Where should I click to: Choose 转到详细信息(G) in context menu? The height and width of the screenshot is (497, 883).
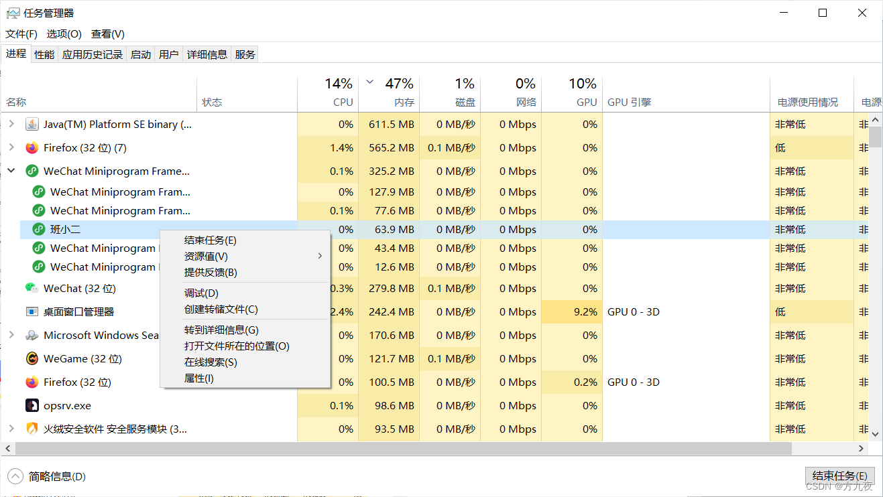[245, 330]
